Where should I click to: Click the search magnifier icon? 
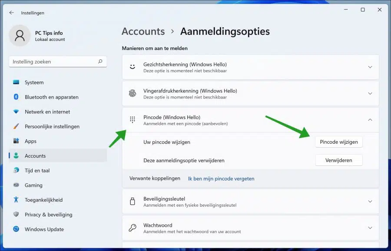pyautogui.click(x=100, y=61)
